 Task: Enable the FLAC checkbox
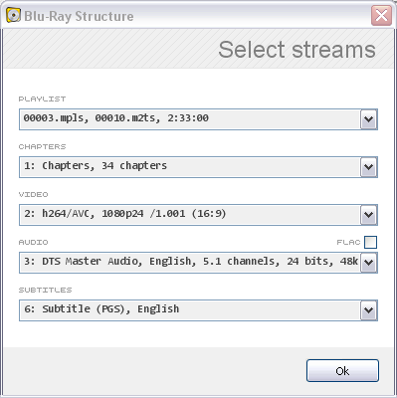click(x=370, y=242)
